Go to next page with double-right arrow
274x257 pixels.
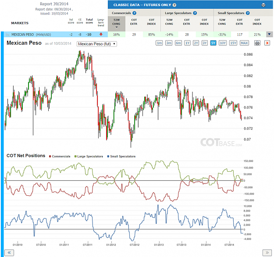[267, 253]
